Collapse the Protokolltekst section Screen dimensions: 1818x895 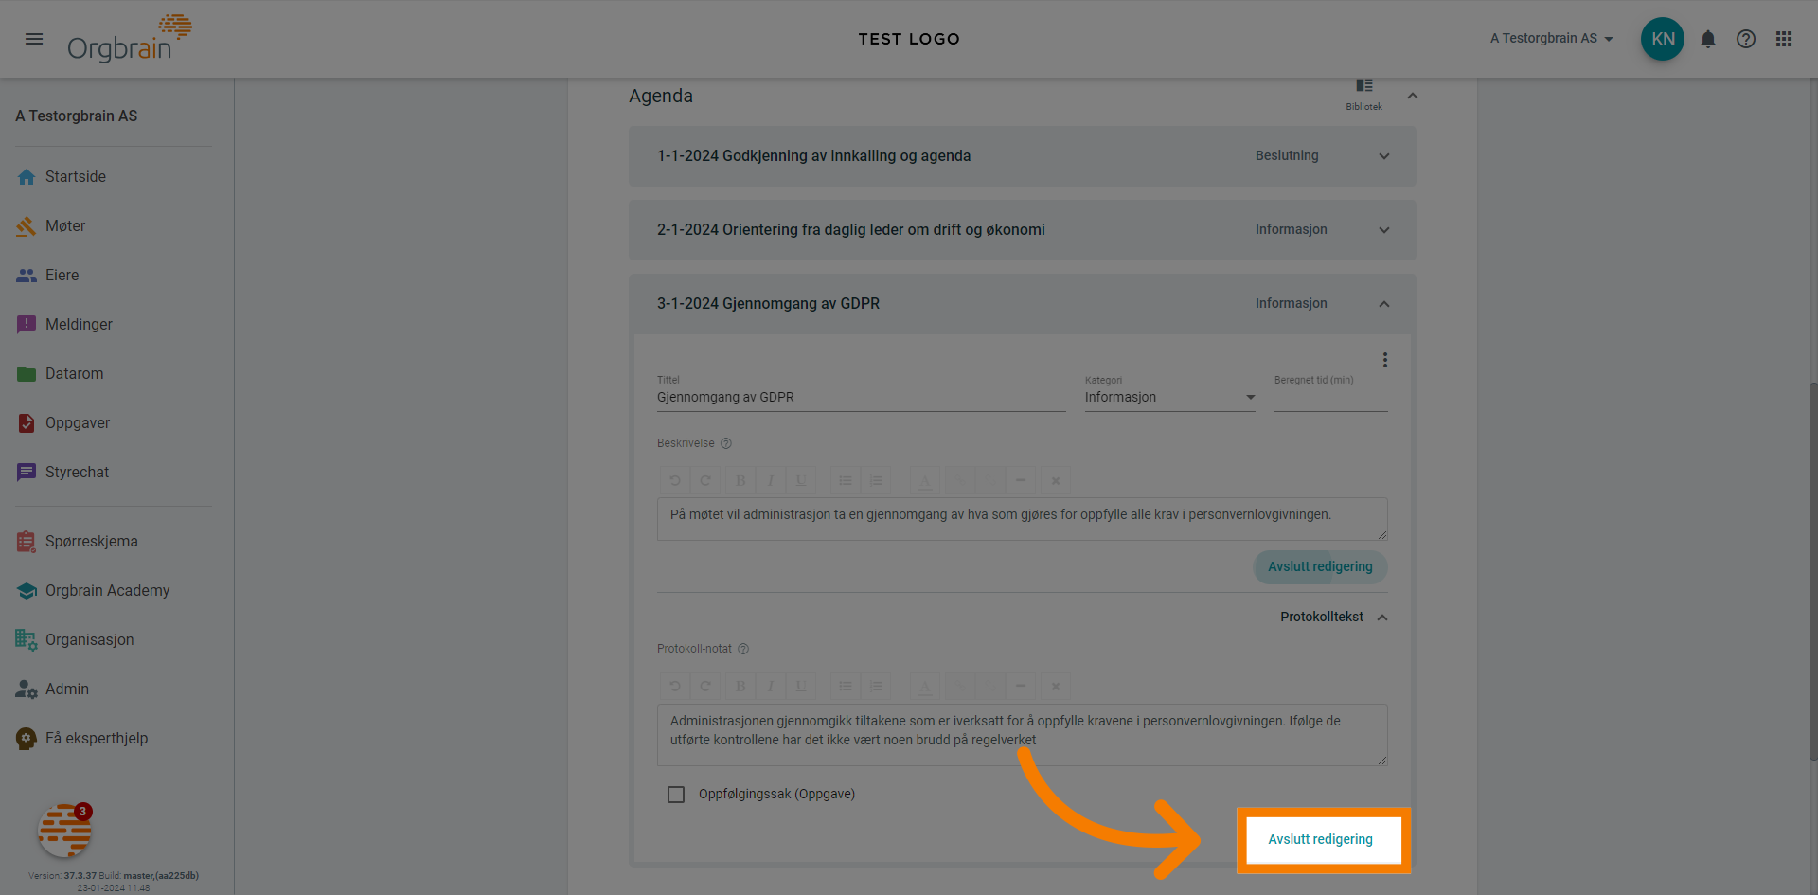click(1381, 618)
